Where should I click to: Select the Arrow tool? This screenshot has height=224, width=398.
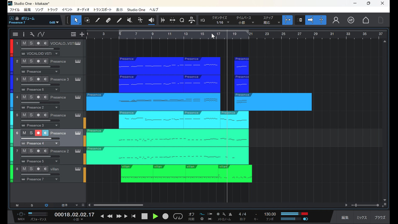(76, 20)
